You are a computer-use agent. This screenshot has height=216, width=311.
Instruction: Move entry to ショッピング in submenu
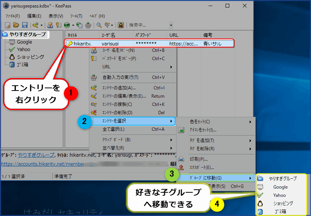[282, 203]
